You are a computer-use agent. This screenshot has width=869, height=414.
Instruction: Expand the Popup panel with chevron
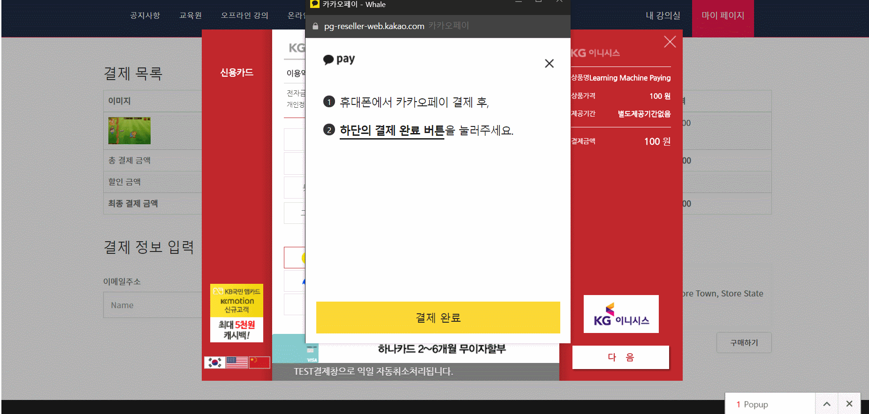pyautogui.click(x=827, y=404)
